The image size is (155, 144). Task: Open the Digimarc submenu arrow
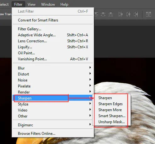(90, 124)
